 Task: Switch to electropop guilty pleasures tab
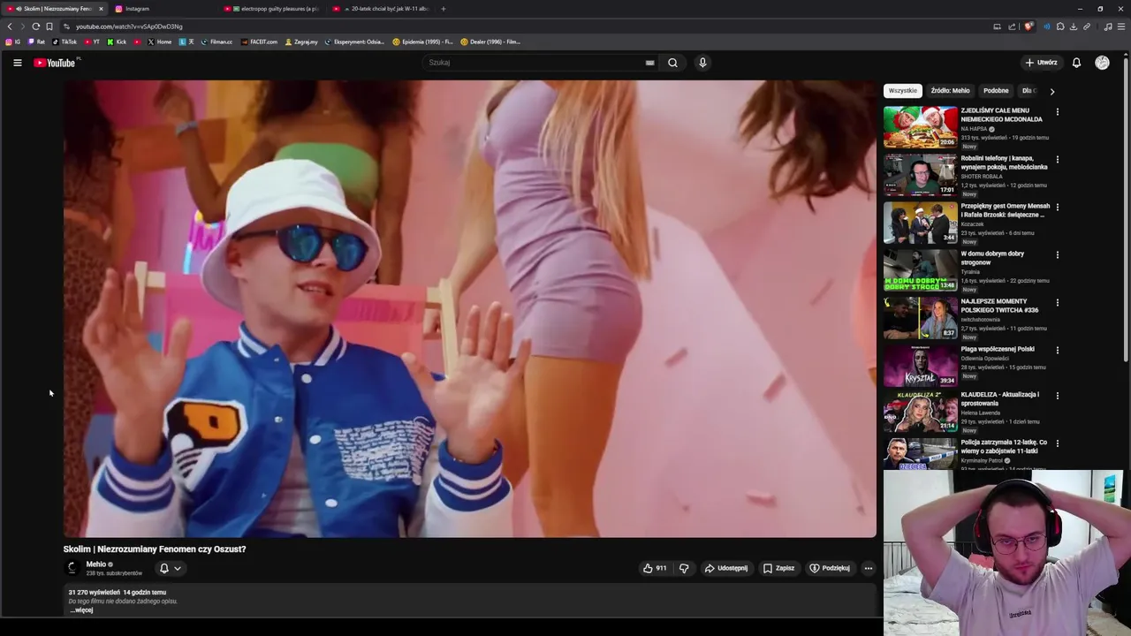tap(273, 9)
